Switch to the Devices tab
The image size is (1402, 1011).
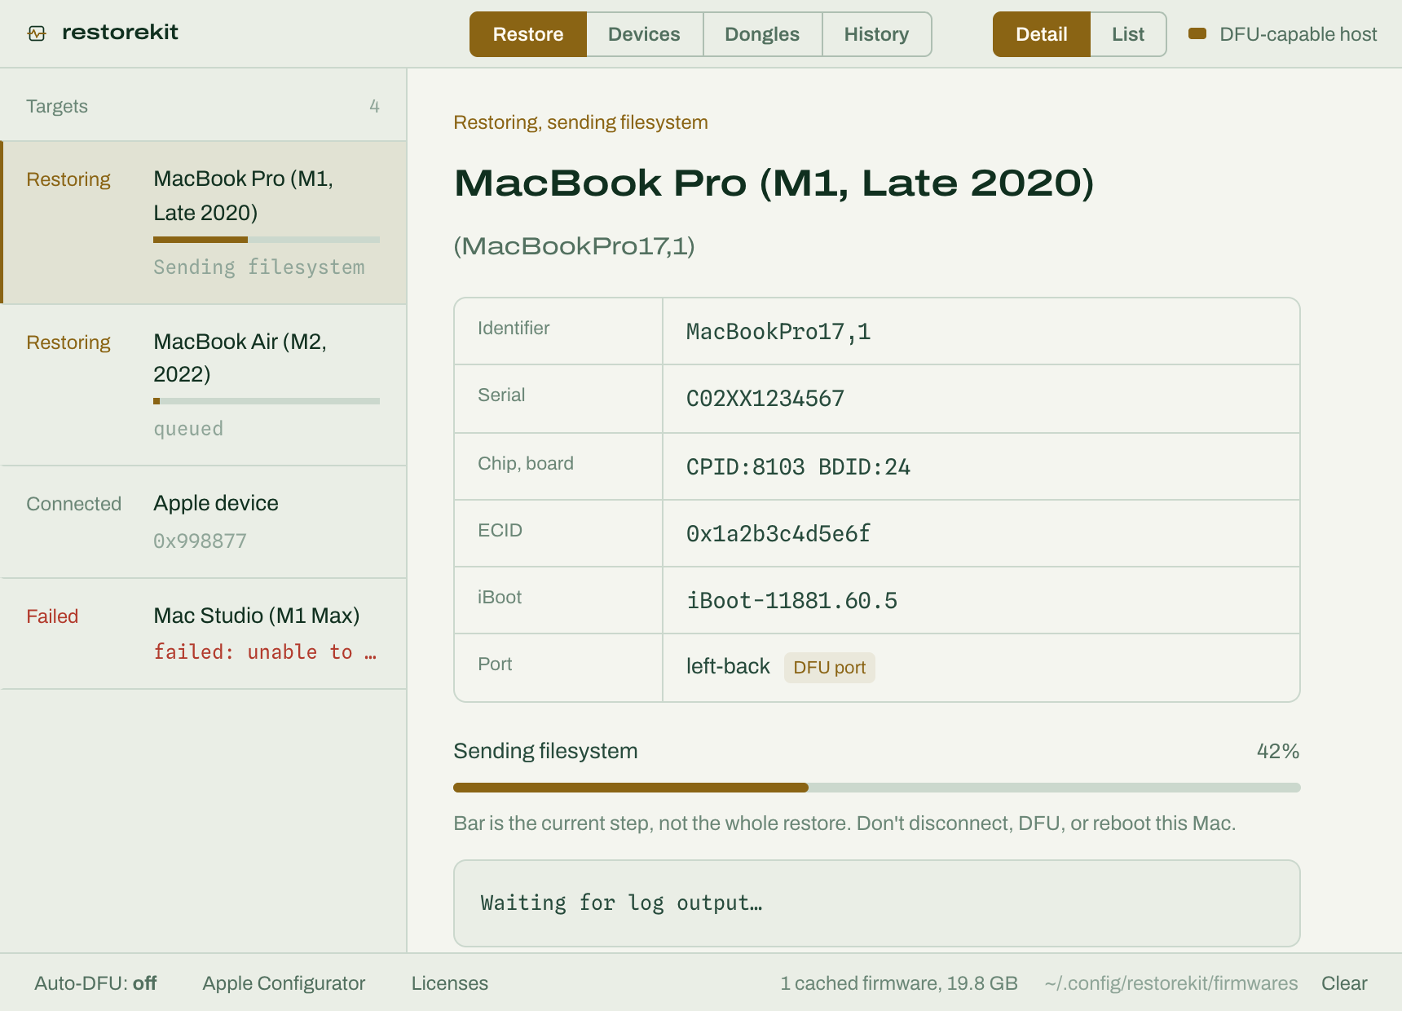tap(644, 34)
